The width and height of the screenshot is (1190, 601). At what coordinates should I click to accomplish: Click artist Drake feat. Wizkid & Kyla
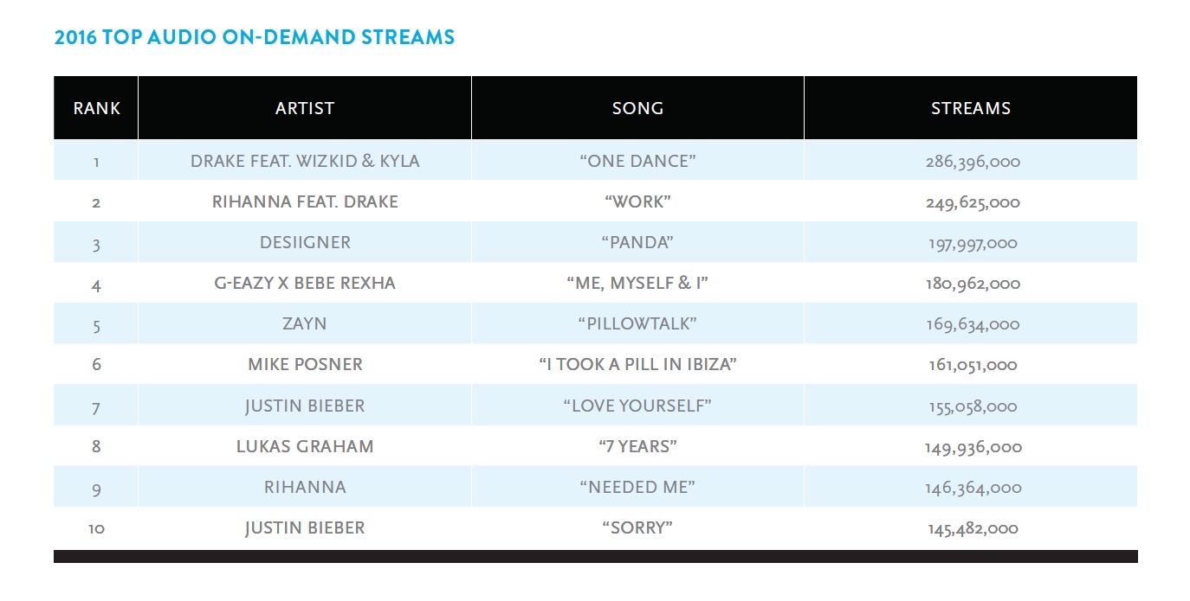[x=305, y=161]
